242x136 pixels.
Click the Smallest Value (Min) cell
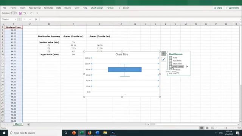49,42
